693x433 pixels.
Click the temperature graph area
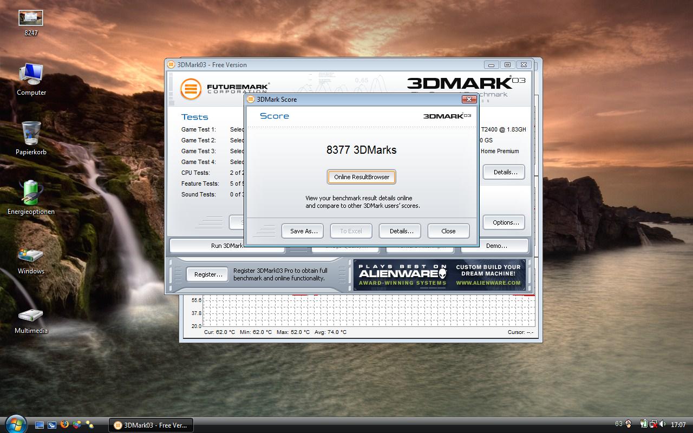point(368,311)
